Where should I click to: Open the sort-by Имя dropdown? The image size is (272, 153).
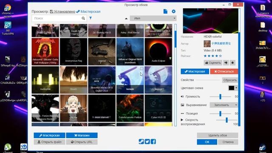[x=153, y=18]
